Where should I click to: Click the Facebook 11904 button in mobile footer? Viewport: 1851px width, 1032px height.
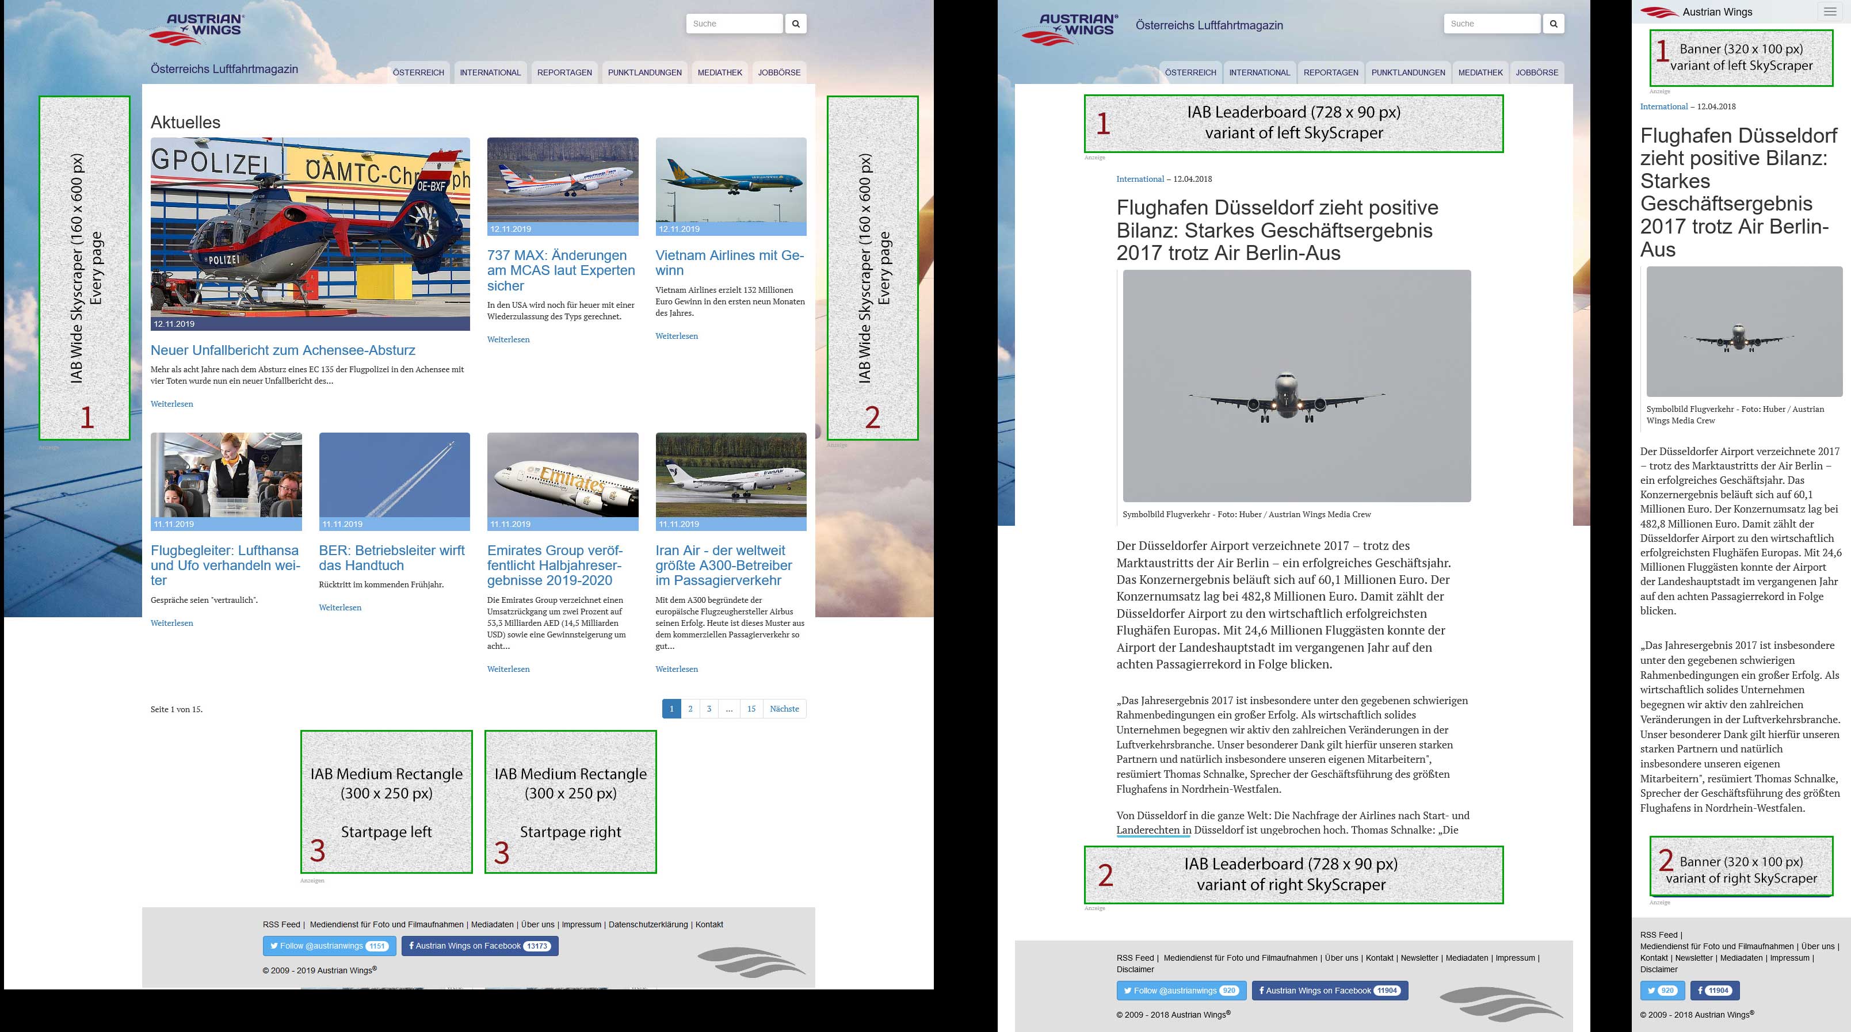pyautogui.click(x=1715, y=991)
